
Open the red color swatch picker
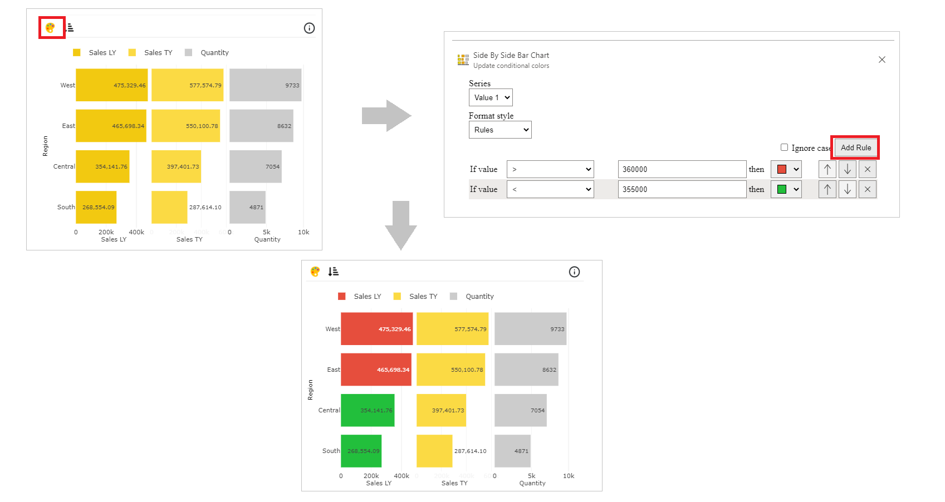click(786, 169)
